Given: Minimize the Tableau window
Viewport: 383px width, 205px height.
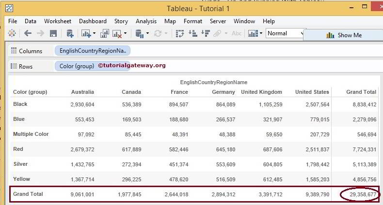Looking at the screenshot, I should (x=351, y=8).
